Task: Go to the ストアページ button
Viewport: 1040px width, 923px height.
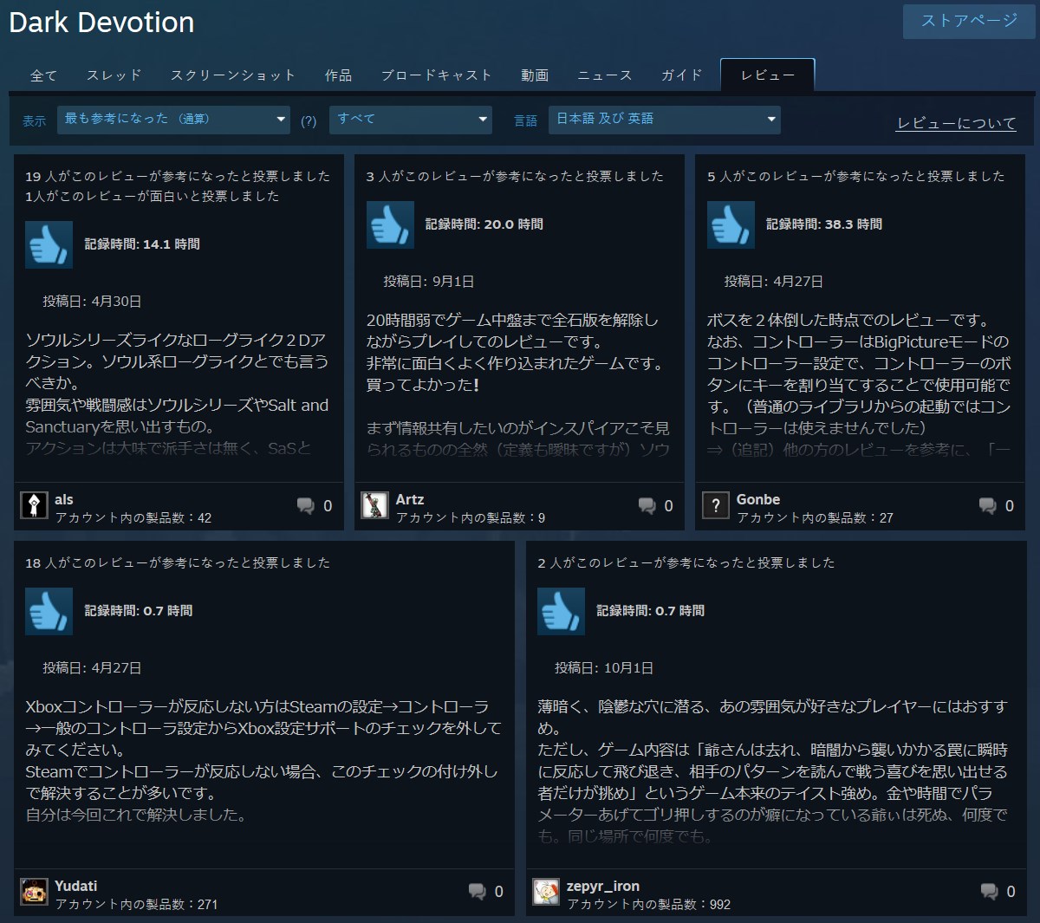Action: click(x=969, y=21)
